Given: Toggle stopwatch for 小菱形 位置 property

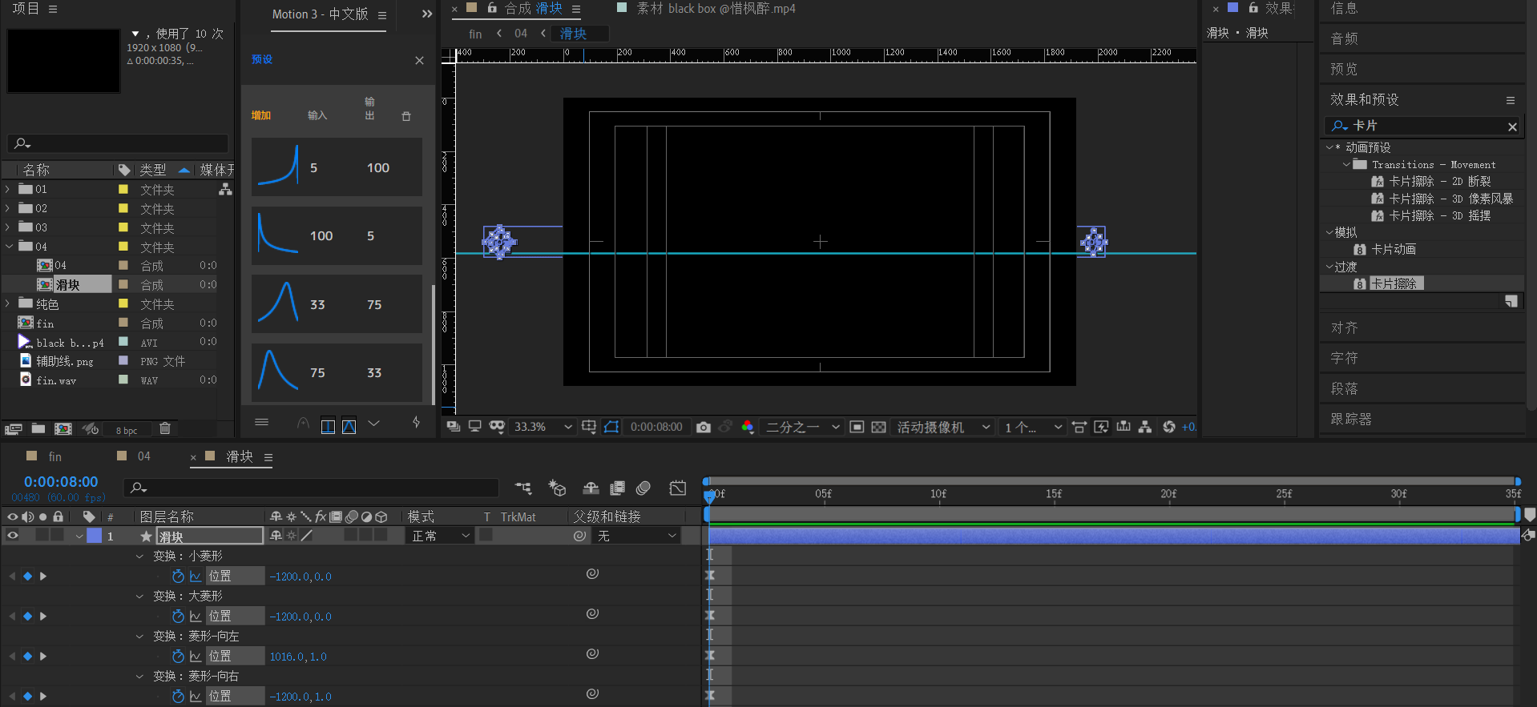Looking at the screenshot, I should tap(178, 576).
